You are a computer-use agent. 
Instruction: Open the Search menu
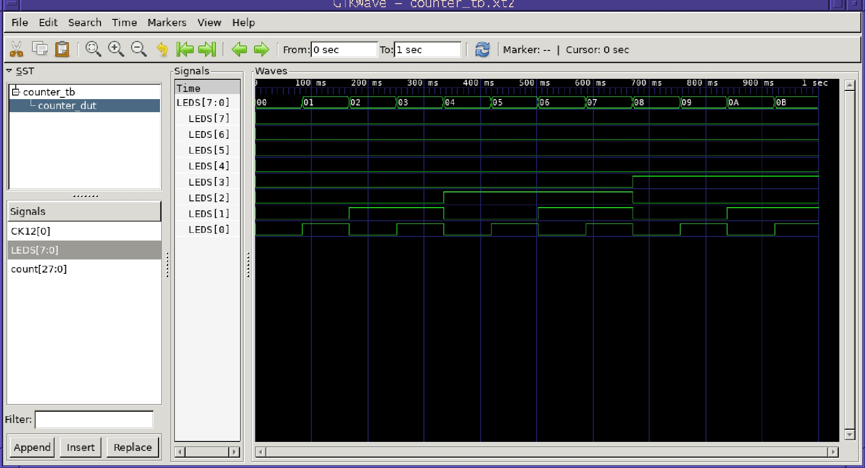point(85,23)
